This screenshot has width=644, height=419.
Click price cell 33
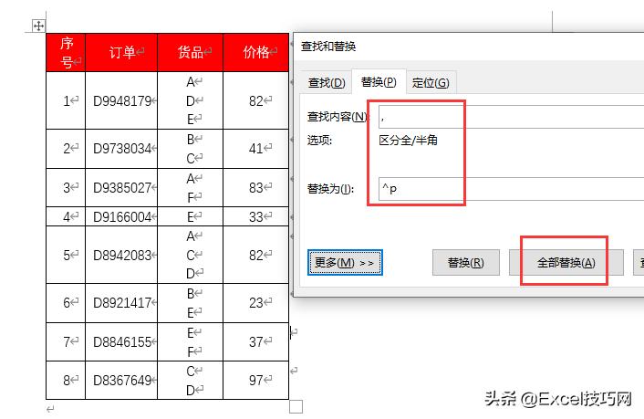[x=256, y=216]
